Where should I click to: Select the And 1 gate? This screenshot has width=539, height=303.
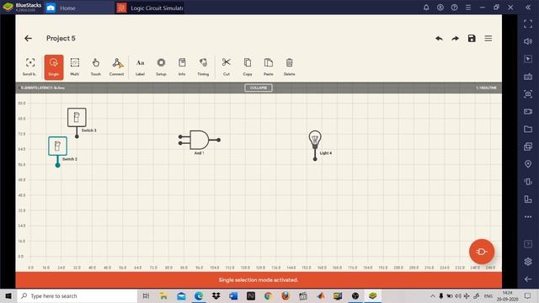[x=199, y=140]
